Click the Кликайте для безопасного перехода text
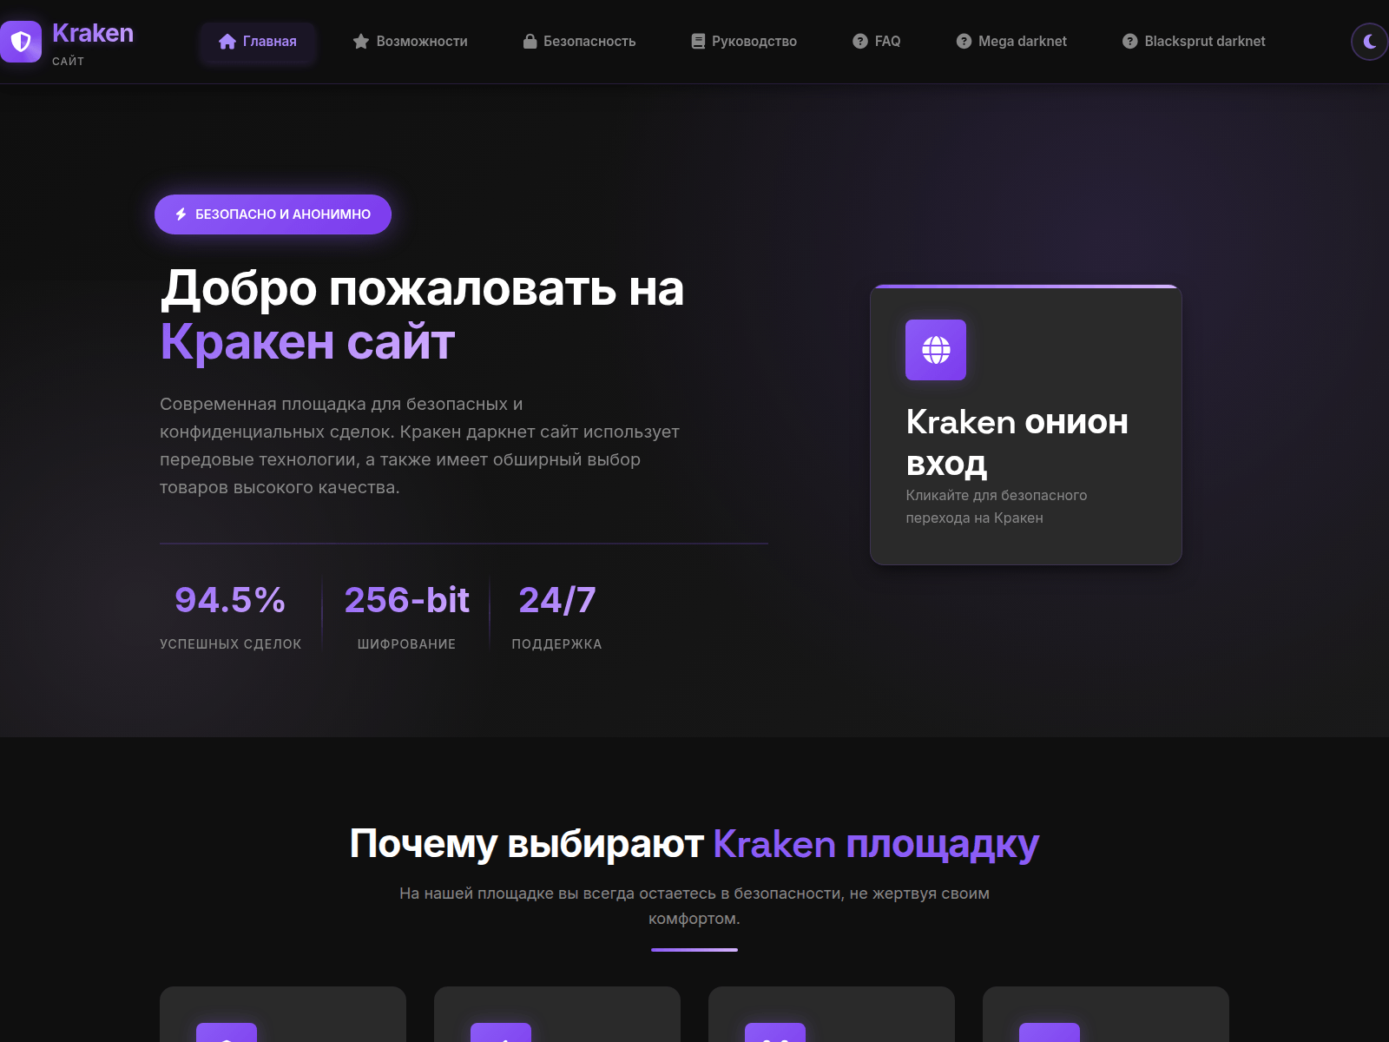The height and width of the screenshot is (1042, 1389). (x=996, y=506)
